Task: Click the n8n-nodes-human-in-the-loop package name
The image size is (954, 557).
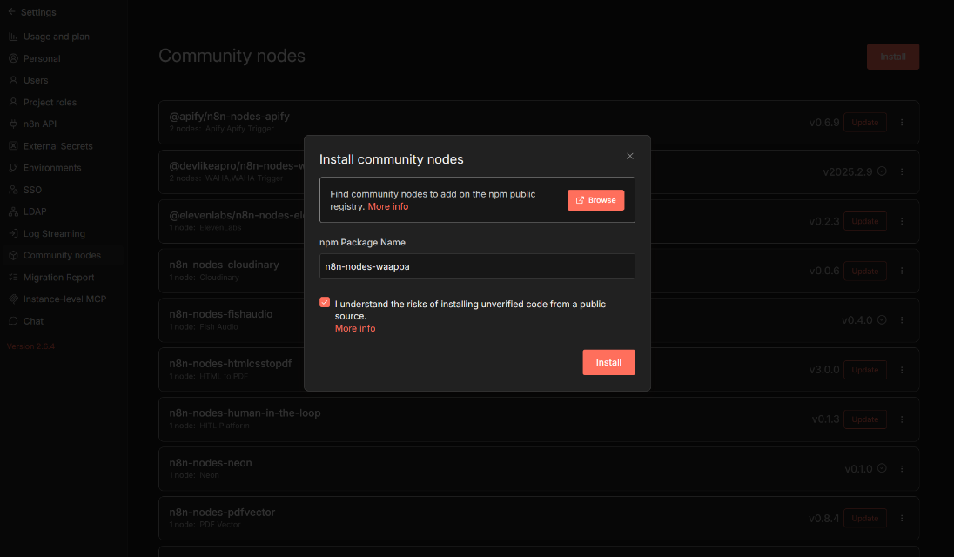Action: (245, 413)
